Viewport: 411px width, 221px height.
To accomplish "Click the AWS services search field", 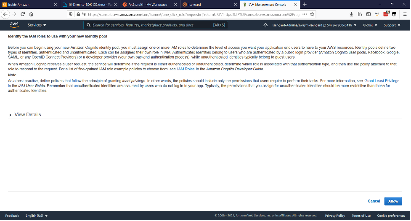I will pos(155,25).
